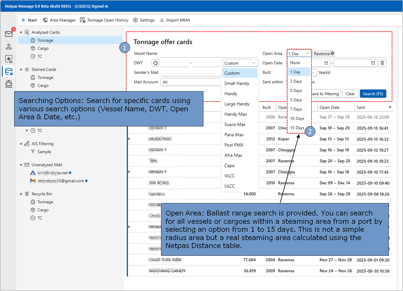Image resolution: width=403 pixels, height=291 pixels.
Task: Select Cargo under Starred Cards
Action: pyautogui.click(x=43, y=86)
